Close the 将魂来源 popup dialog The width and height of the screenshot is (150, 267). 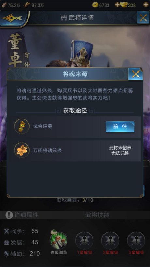[x=136, y=74]
